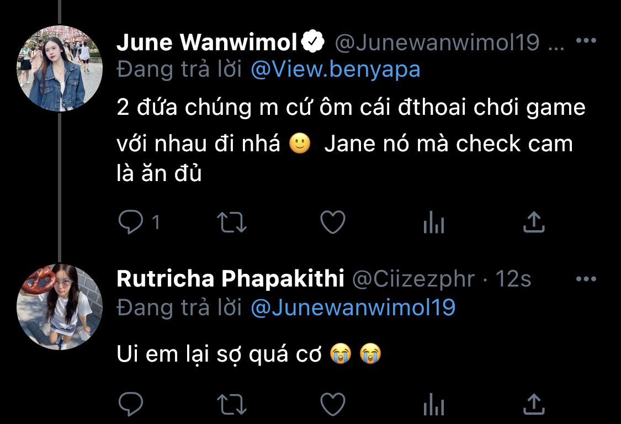Reply to Rutricha Phapakithi's tweet
Screen dimensions: 621x424
pos(131,404)
